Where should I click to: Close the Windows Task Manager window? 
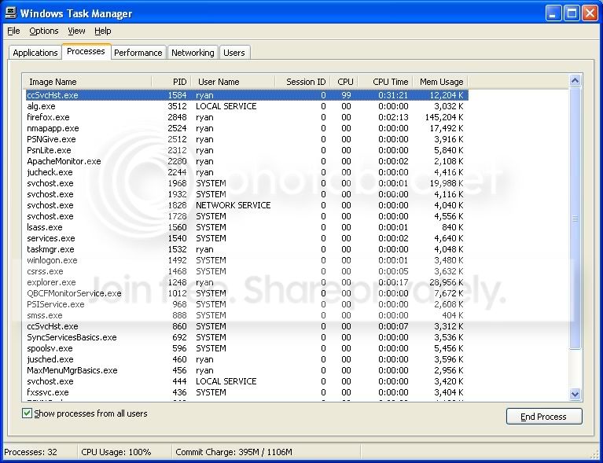tap(590, 13)
